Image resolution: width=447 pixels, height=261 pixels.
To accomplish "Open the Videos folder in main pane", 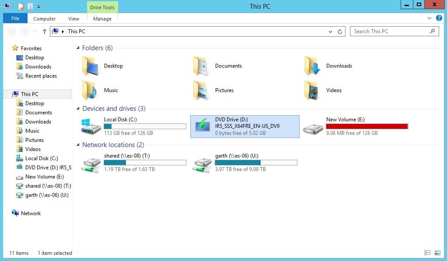I will (x=323, y=90).
